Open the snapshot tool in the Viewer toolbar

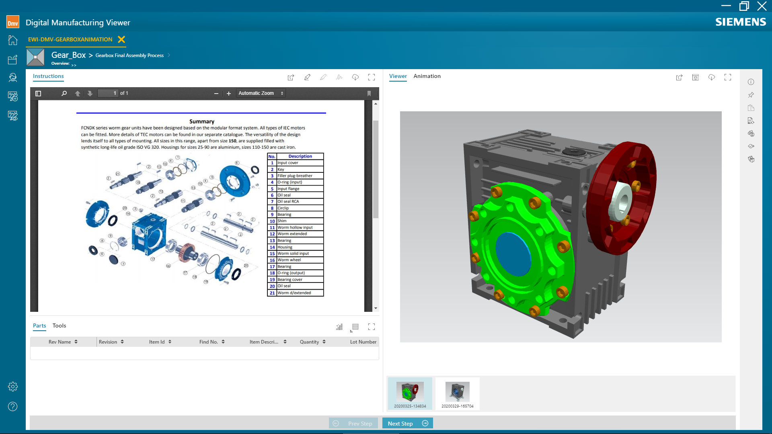click(x=696, y=77)
